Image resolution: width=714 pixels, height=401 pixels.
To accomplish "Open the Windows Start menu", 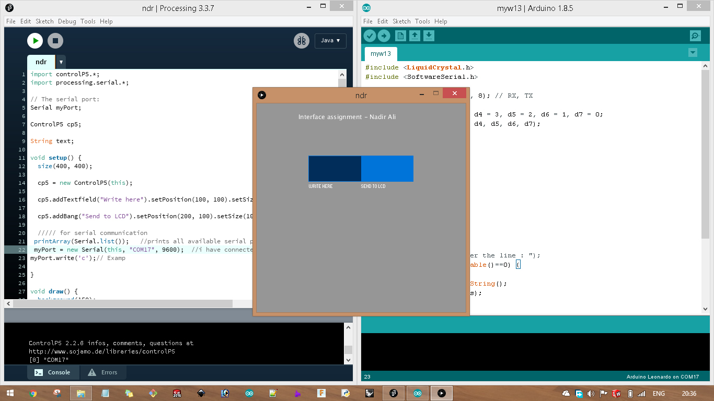I will coord(9,393).
